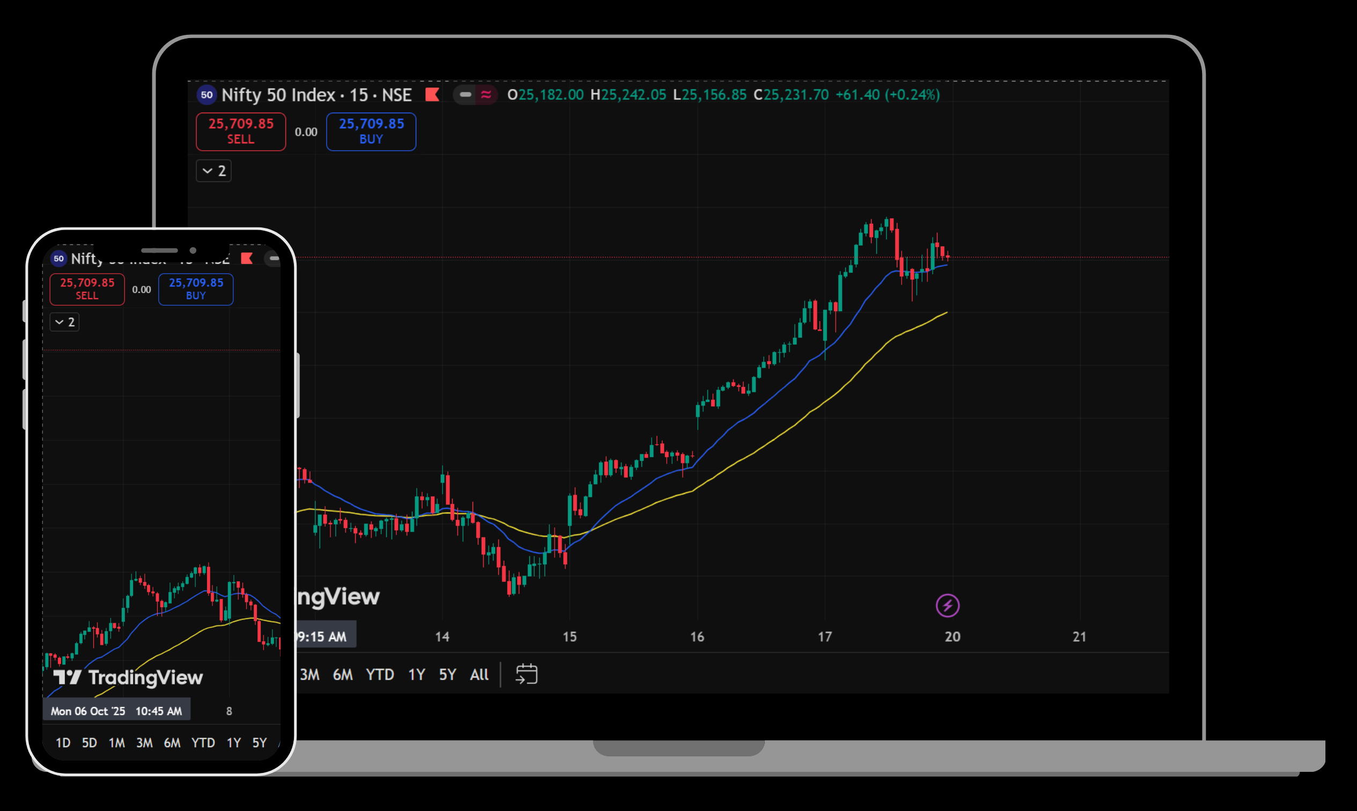Screen dimensions: 1357x811
Task: Select the YTD range on laptop
Action: point(380,674)
